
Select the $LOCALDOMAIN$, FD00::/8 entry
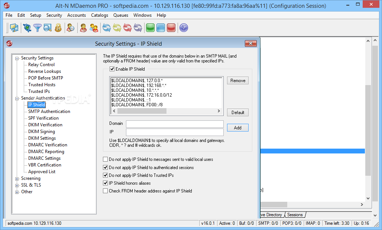pyautogui.click(x=137, y=105)
